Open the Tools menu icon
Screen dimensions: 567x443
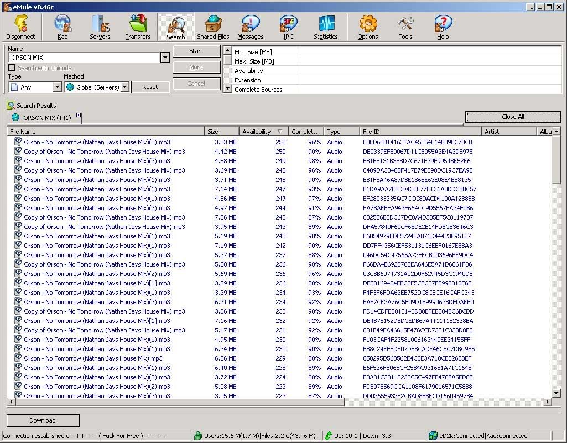[405, 27]
